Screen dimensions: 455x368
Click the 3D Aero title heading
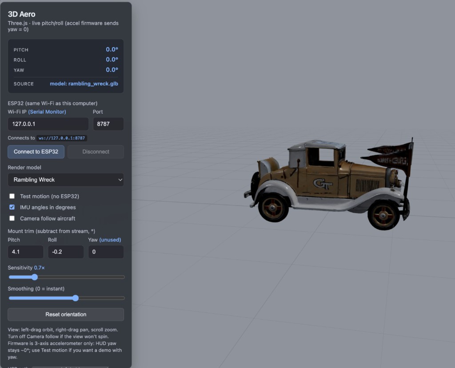[21, 14]
